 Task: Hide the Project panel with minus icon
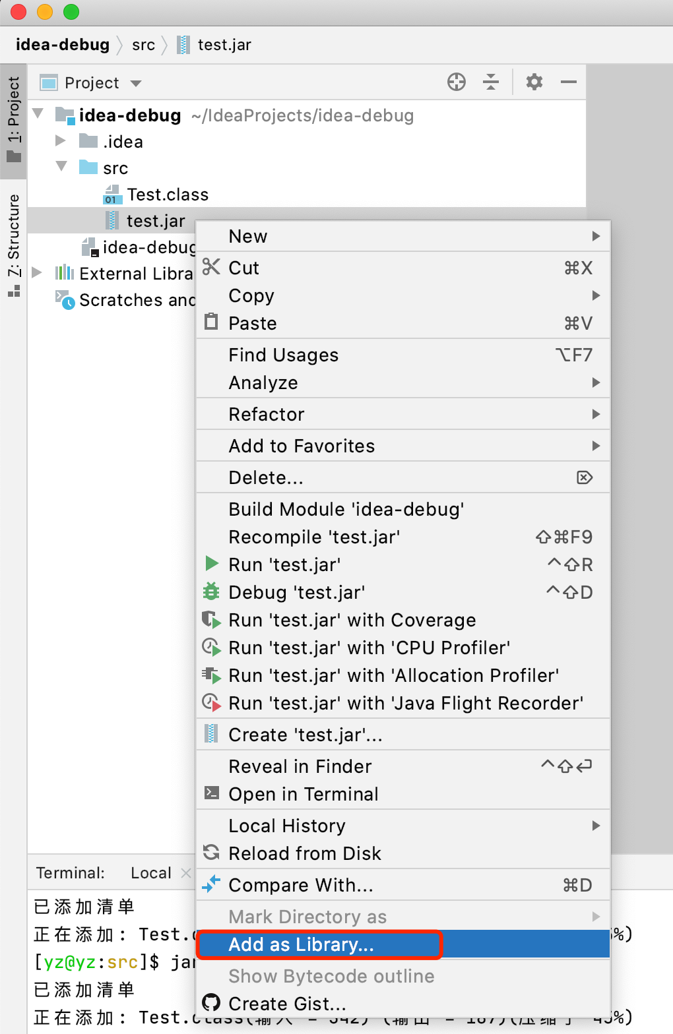[568, 82]
